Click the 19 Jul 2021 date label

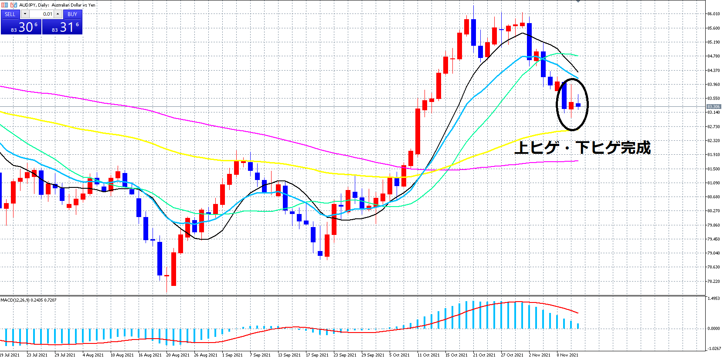(x=10, y=355)
